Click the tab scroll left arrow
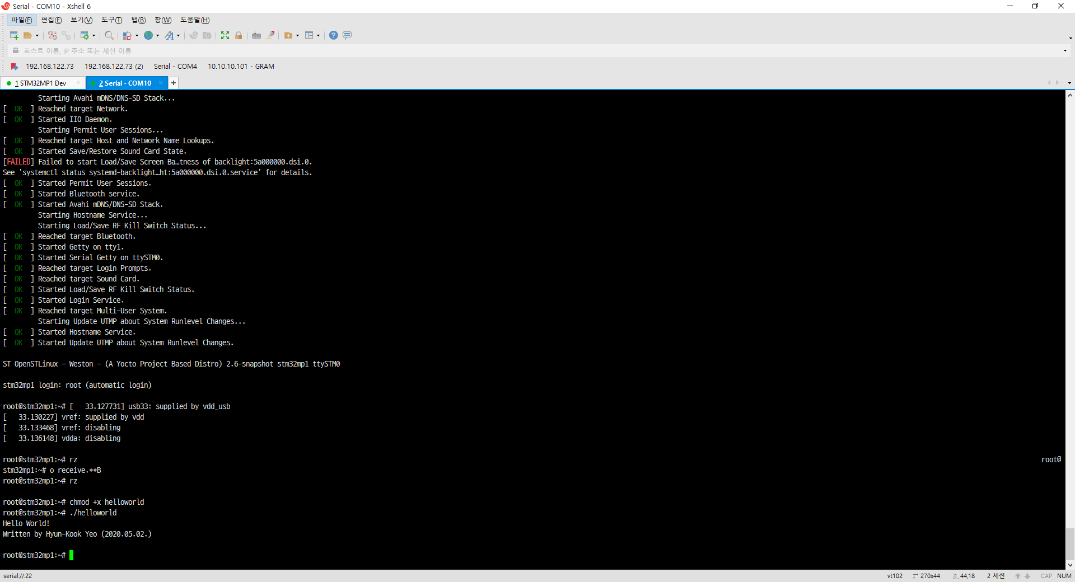The image size is (1075, 582). 1049,83
